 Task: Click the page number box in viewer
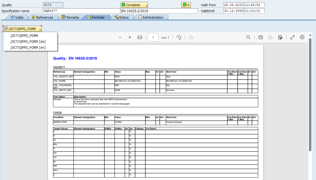click(153, 37)
